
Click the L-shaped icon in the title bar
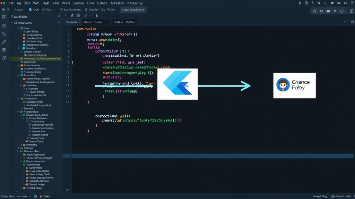click(x=325, y=3)
